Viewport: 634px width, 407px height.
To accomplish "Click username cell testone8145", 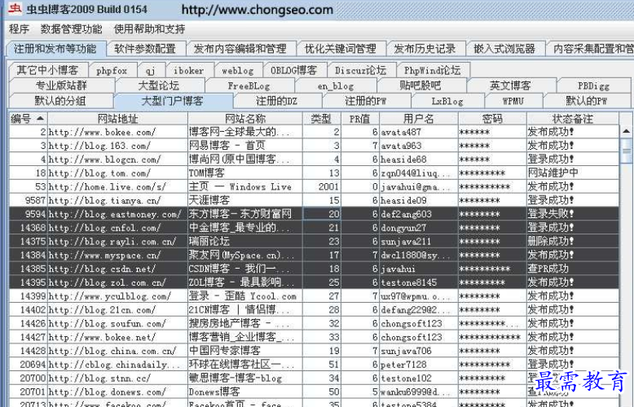I will pos(419,282).
